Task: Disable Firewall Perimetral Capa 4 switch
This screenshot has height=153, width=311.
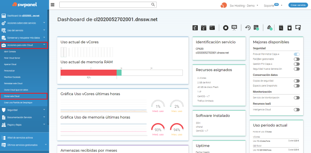Action: click(297, 54)
